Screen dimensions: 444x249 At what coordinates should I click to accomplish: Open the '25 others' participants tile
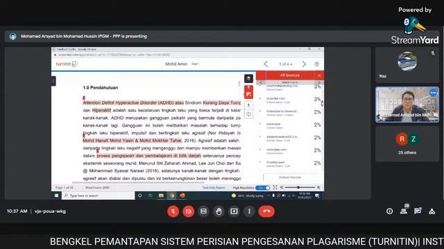(x=407, y=144)
